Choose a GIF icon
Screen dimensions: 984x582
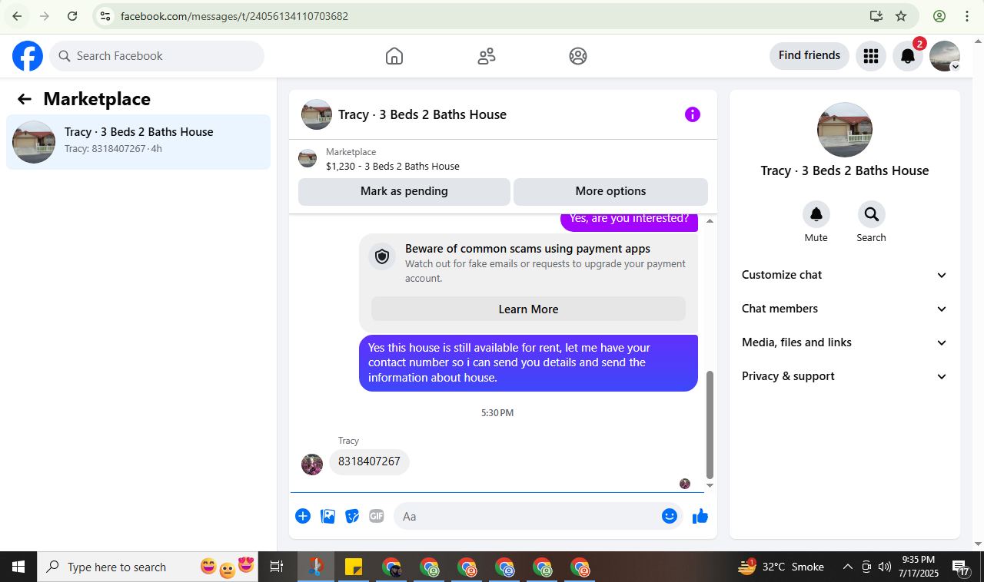376,516
